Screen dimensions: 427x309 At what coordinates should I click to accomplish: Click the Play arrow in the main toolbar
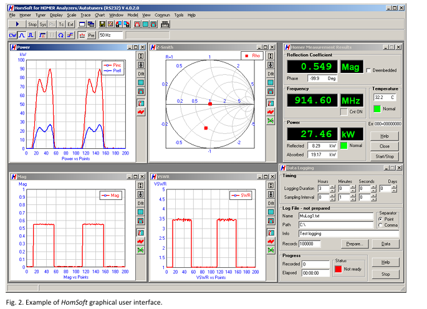coord(16,24)
